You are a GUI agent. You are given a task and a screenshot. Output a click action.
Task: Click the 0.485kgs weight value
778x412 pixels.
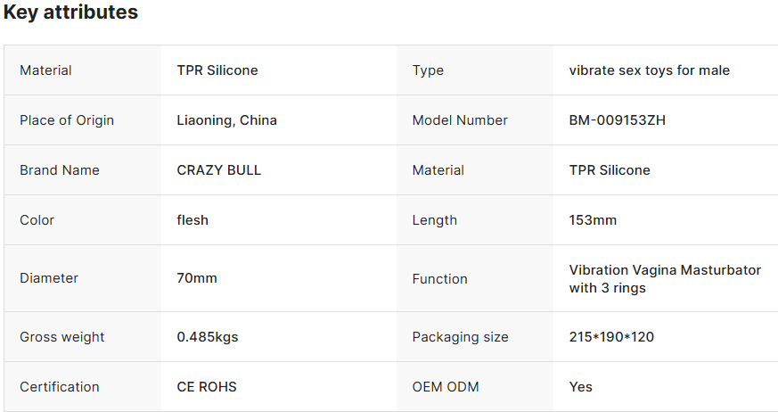pos(208,337)
